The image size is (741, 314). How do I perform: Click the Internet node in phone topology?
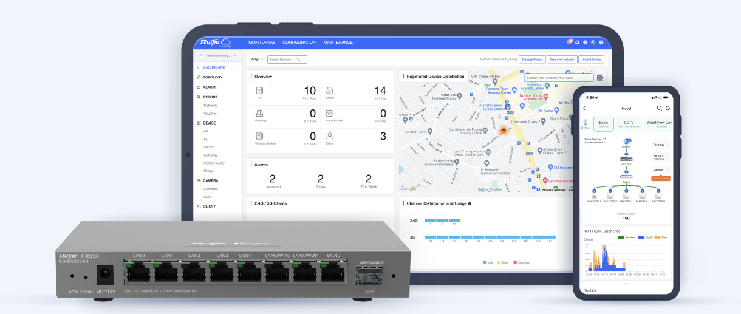(x=627, y=142)
